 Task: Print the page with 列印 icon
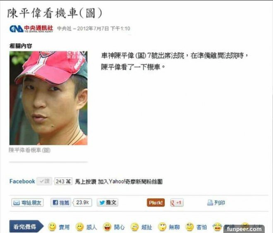210,202
